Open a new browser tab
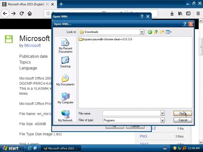The height and width of the screenshot is (152, 203). (x=61, y=4)
